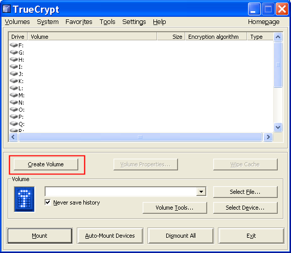Select the P: drive icon
This screenshot has width=291, height=253.
[x=14, y=117]
